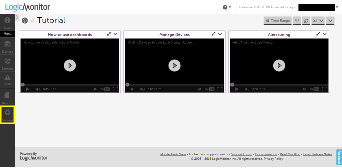Mute the How to use dashboards video
Screen dimensions: 342x168
(x=37, y=89)
